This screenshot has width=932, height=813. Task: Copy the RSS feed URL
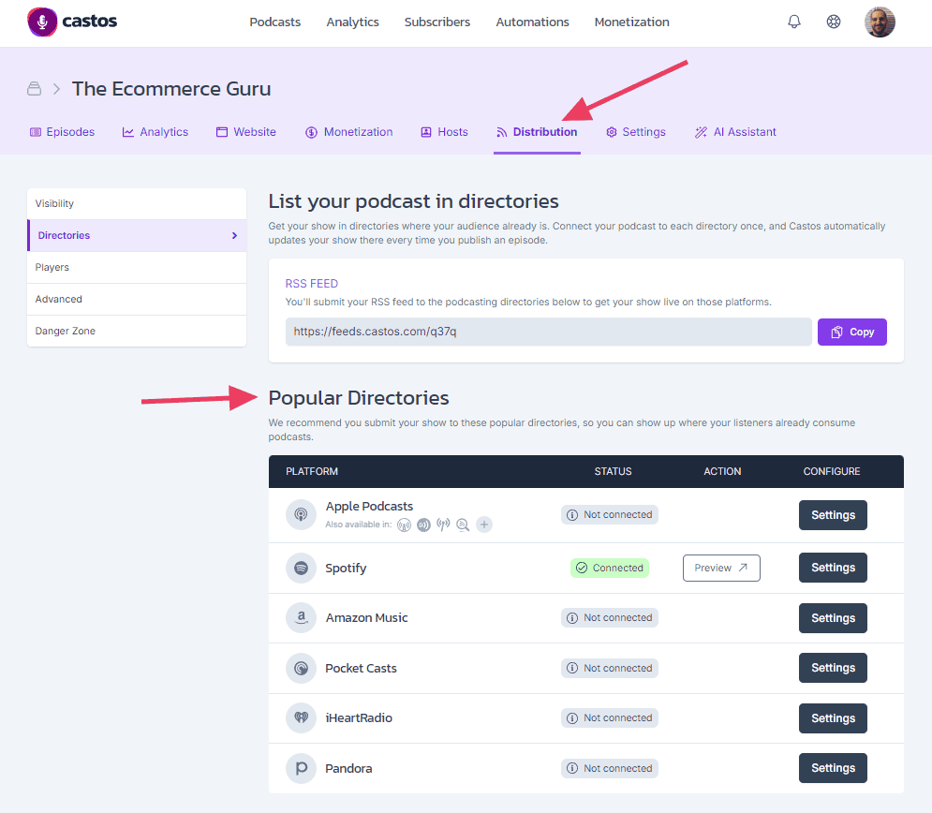point(852,333)
